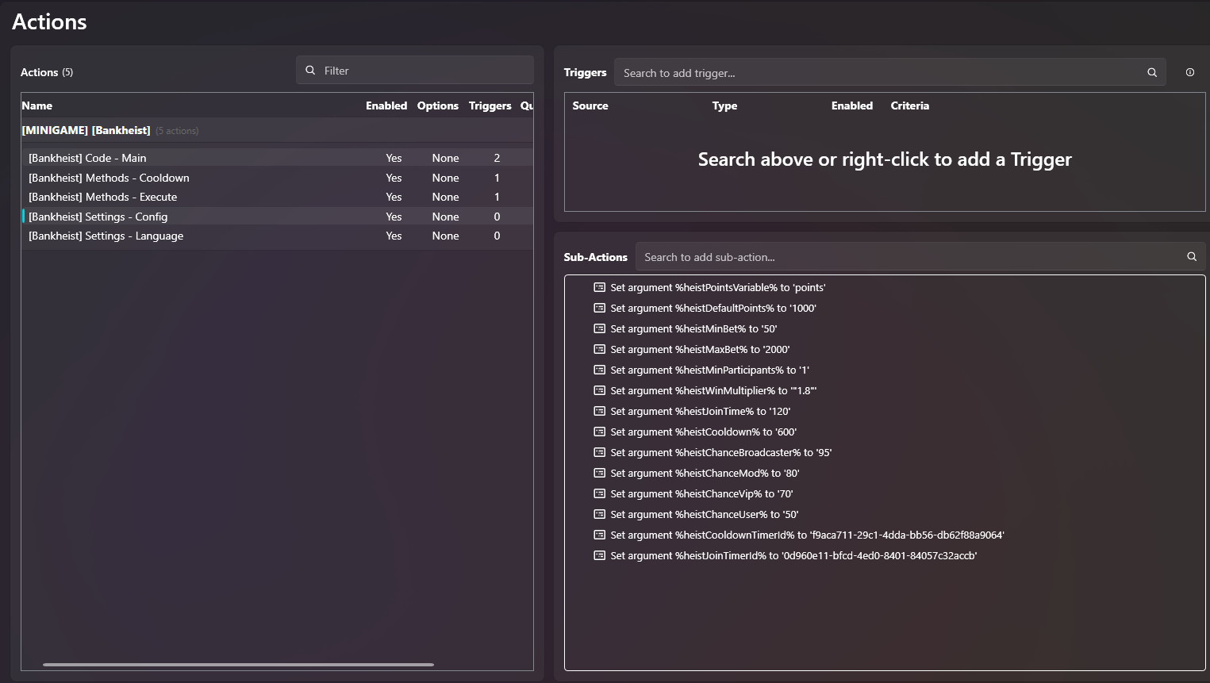The width and height of the screenshot is (1210, 683).
Task: Click the Source column header in Triggers
Action: (590, 106)
